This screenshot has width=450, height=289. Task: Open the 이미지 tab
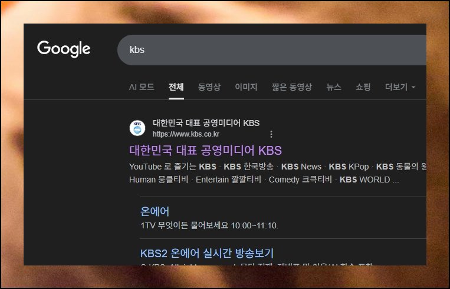pos(246,87)
